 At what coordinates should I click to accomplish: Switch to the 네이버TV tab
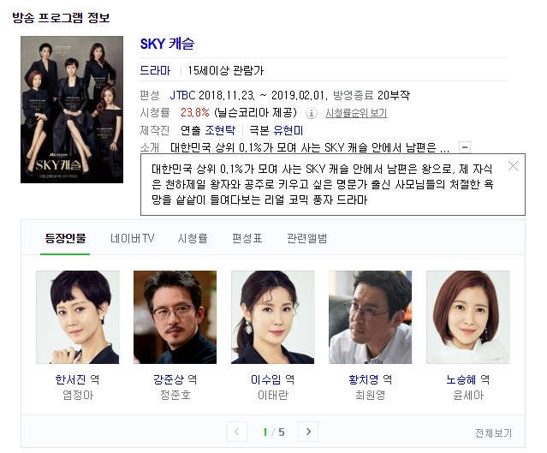pos(132,238)
